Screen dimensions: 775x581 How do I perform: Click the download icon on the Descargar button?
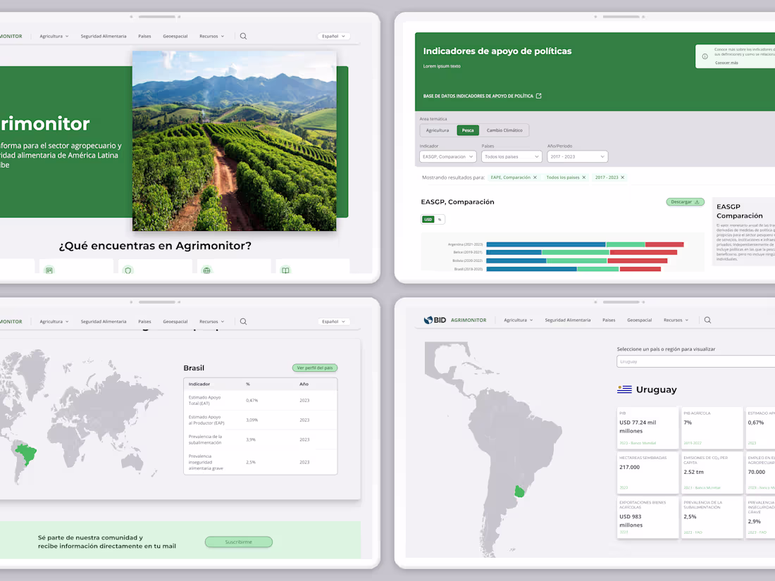click(x=696, y=201)
